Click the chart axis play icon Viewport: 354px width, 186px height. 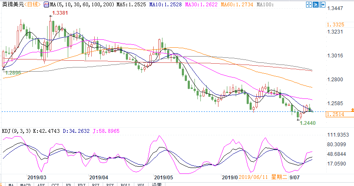pyautogui.click(x=315, y=5)
